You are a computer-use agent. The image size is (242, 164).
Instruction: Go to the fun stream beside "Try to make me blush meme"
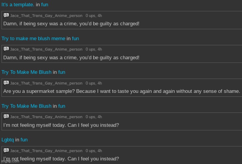[x=75, y=38]
